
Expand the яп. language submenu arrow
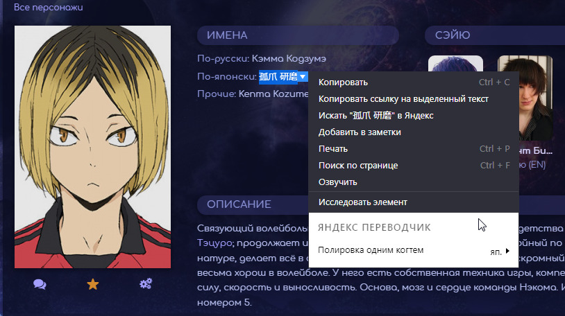coord(507,252)
